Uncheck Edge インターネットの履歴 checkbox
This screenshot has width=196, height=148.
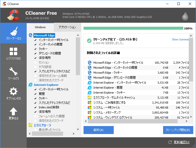[x=35, y=44]
